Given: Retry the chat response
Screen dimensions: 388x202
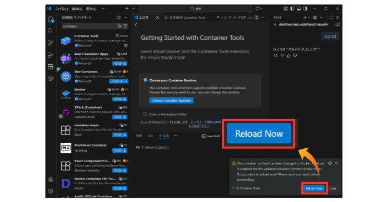Looking at the screenshot, I should (x=276, y=55).
